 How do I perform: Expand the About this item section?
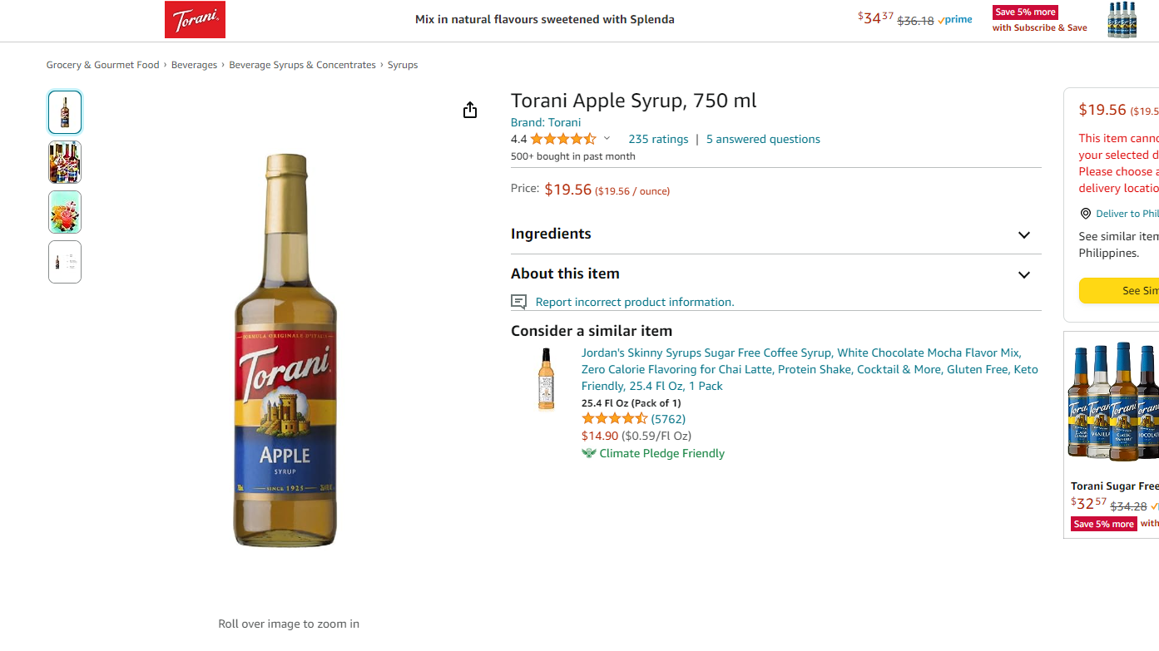(775, 274)
